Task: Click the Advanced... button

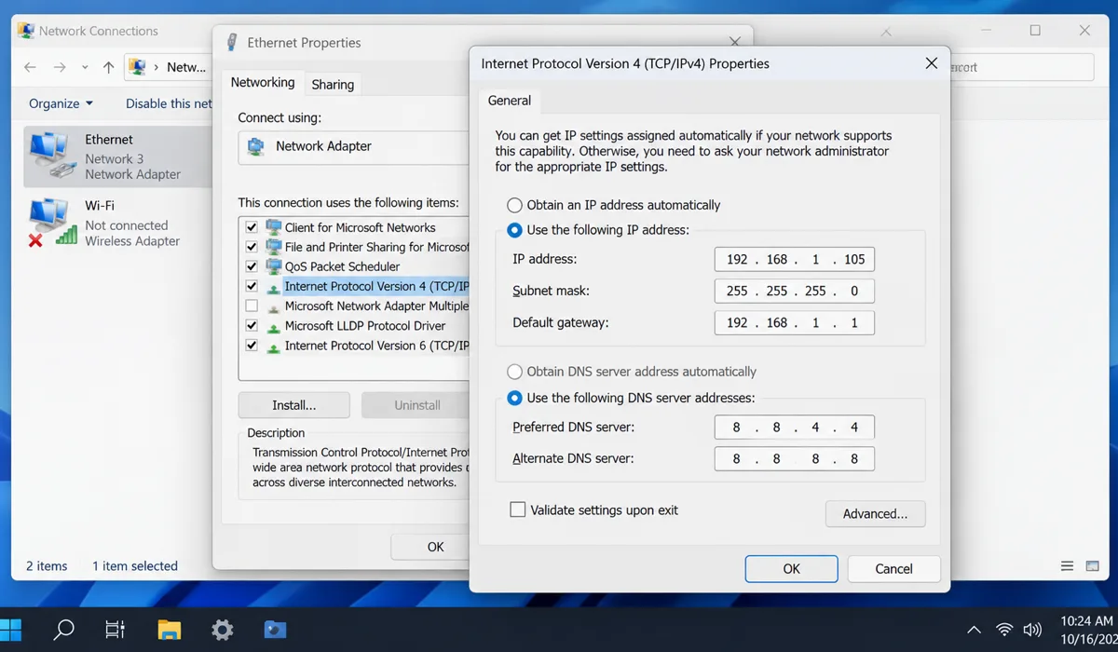Action: [875, 514]
